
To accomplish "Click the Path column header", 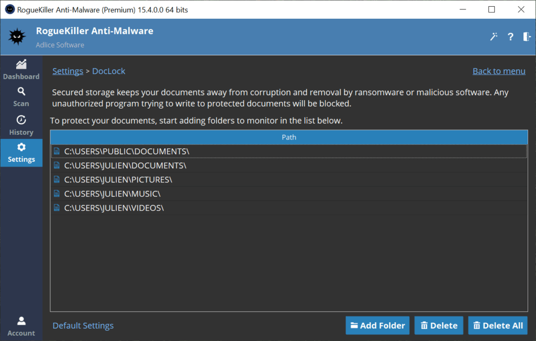I will click(x=289, y=137).
